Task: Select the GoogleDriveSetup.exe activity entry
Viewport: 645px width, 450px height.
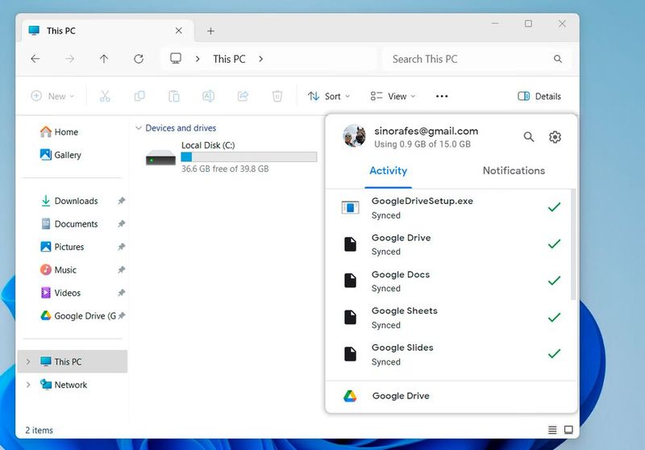Action: 448,208
